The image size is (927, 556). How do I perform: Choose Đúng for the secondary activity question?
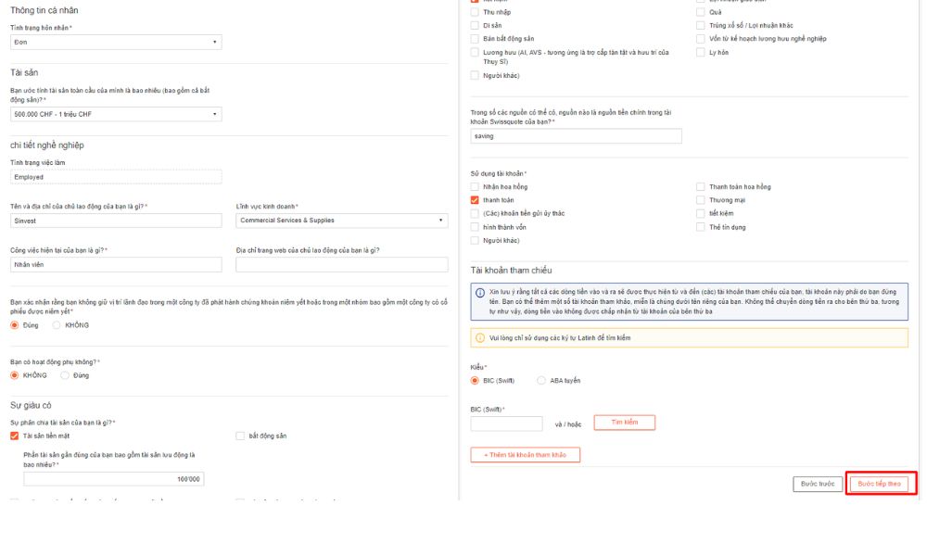(x=65, y=375)
